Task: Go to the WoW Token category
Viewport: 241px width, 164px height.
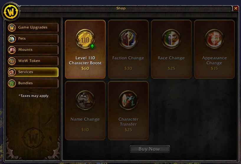Action: [x=33, y=61]
